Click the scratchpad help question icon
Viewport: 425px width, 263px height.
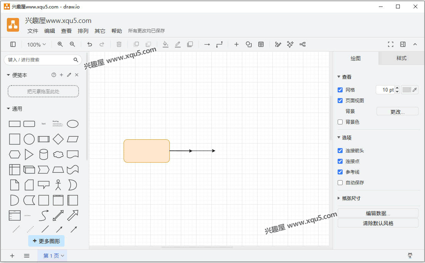point(54,75)
